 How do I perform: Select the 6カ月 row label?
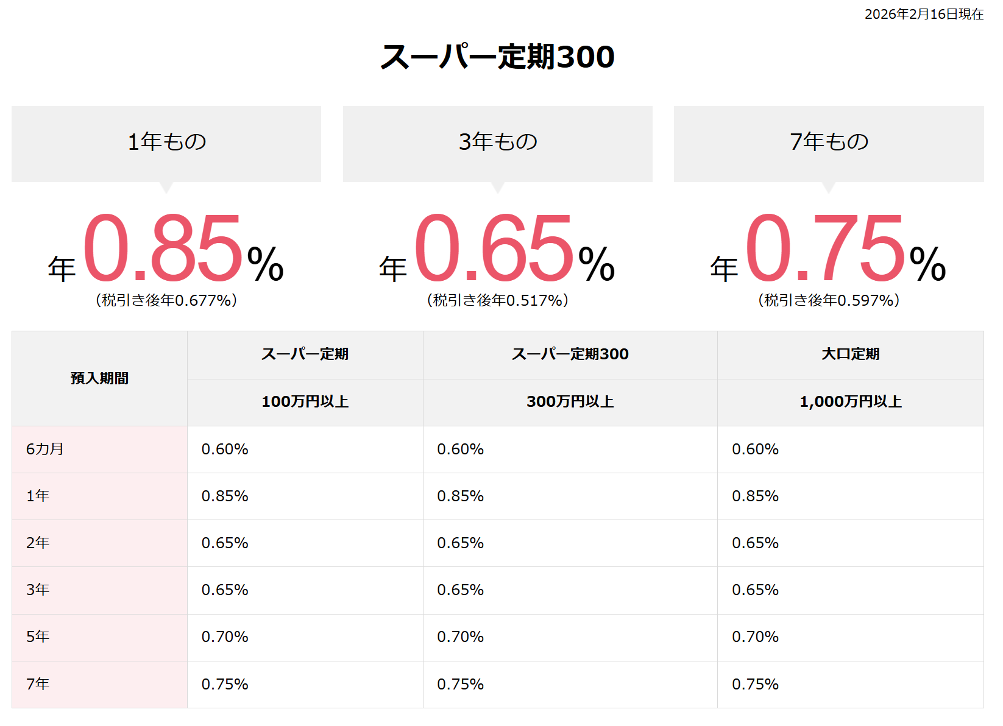(x=45, y=449)
